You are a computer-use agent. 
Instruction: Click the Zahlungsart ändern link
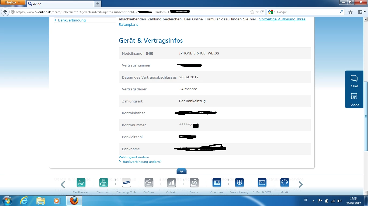(x=134, y=157)
